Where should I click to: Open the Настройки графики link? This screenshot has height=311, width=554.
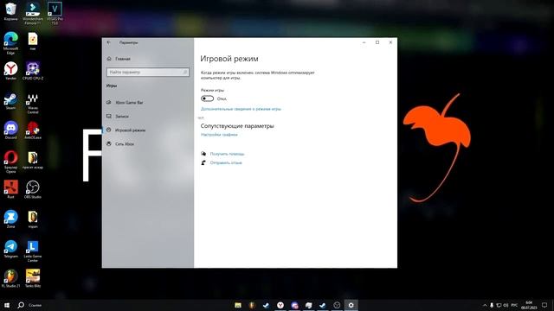[x=219, y=135]
